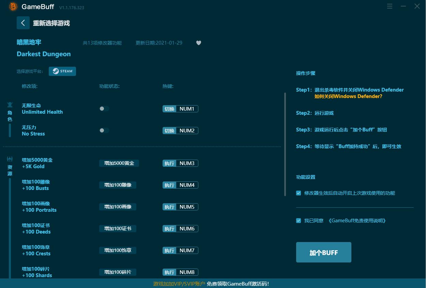Click the 增加100画像 button

(x=118, y=207)
